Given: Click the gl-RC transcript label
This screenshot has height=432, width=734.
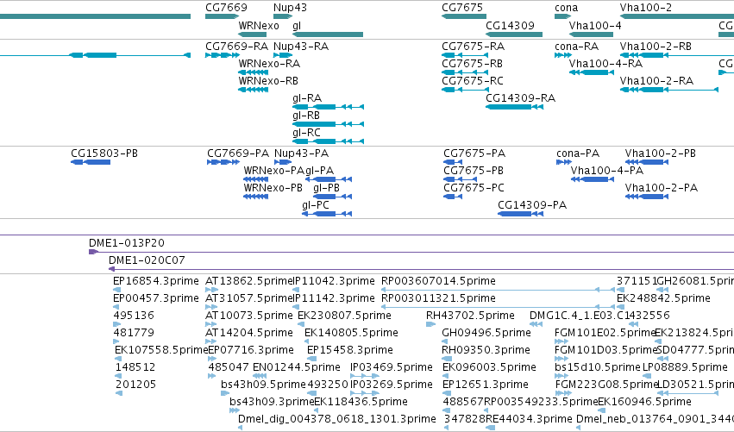Looking at the screenshot, I should (x=306, y=133).
